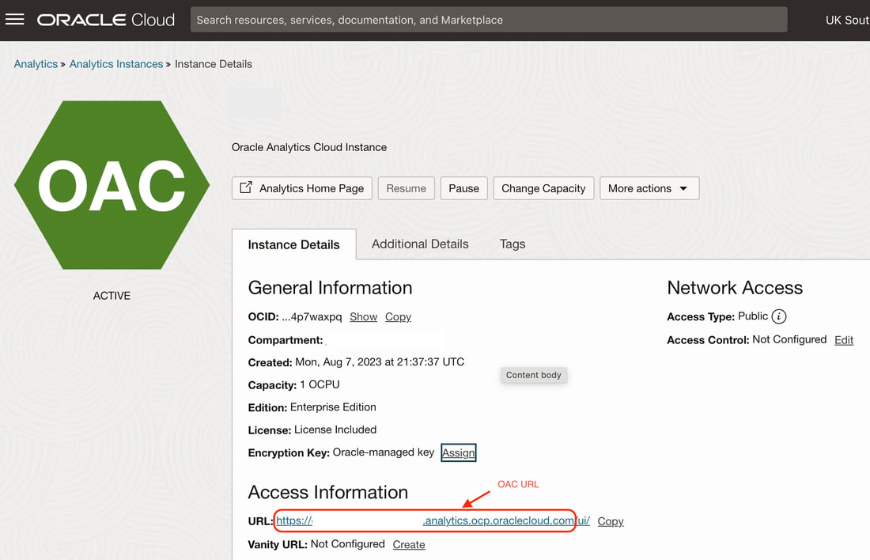Click the Access Type info icon
The image size is (870, 560).
(x=779, y=316)
